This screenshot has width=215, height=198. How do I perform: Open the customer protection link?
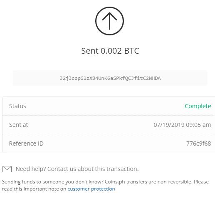pos(91,189)
